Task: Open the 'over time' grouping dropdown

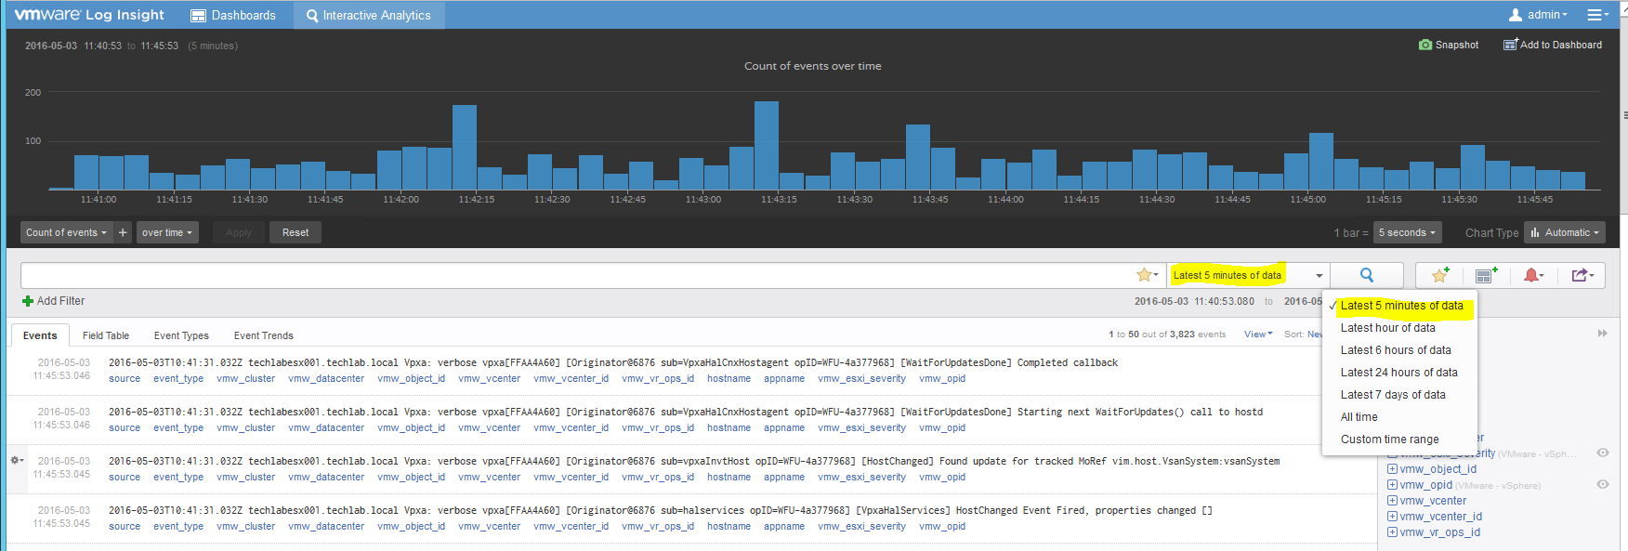Action: click(167, 232)
